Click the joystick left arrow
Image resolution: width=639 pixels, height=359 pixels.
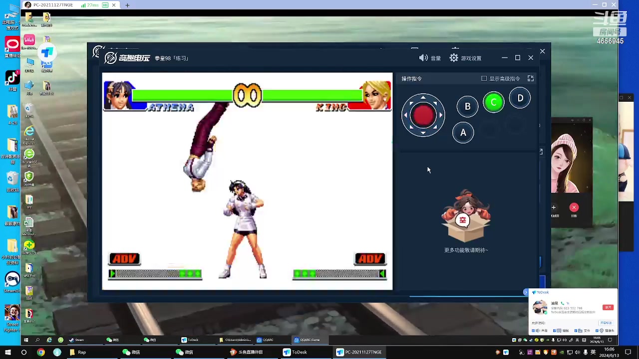click(405, 115)
